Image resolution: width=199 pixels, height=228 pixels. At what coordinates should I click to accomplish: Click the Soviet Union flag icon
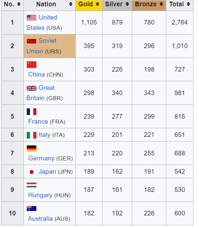pos(31,41)
